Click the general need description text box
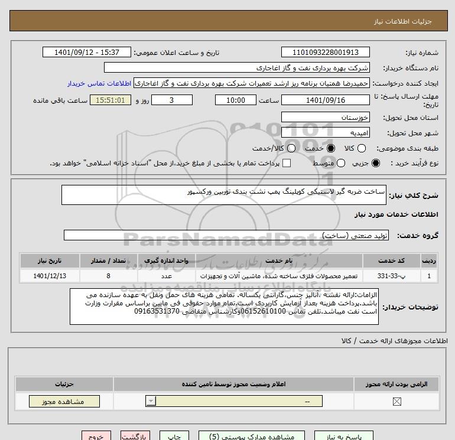 224,195
